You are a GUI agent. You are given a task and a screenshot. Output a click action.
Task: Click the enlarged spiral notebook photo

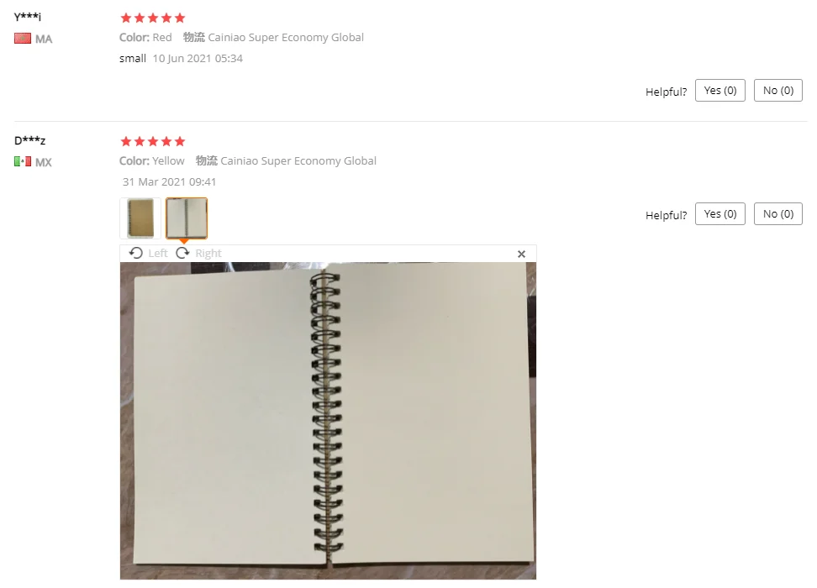tap(328, 420)
